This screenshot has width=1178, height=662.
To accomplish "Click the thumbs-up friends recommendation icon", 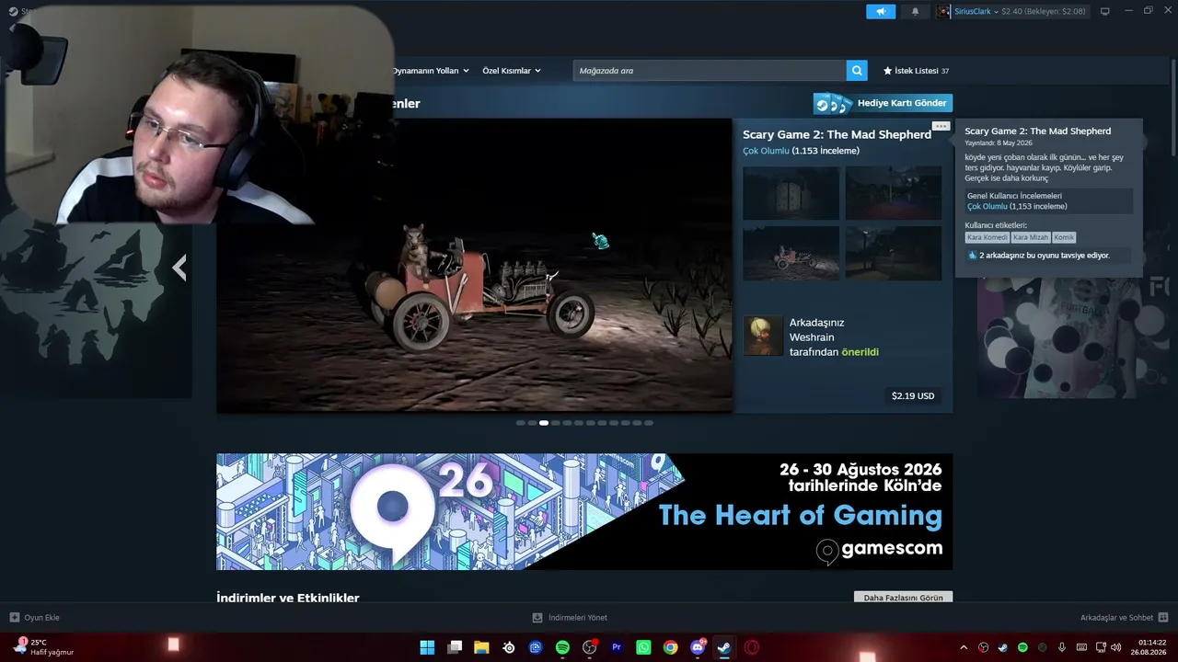I will click(x=972, y=256).
